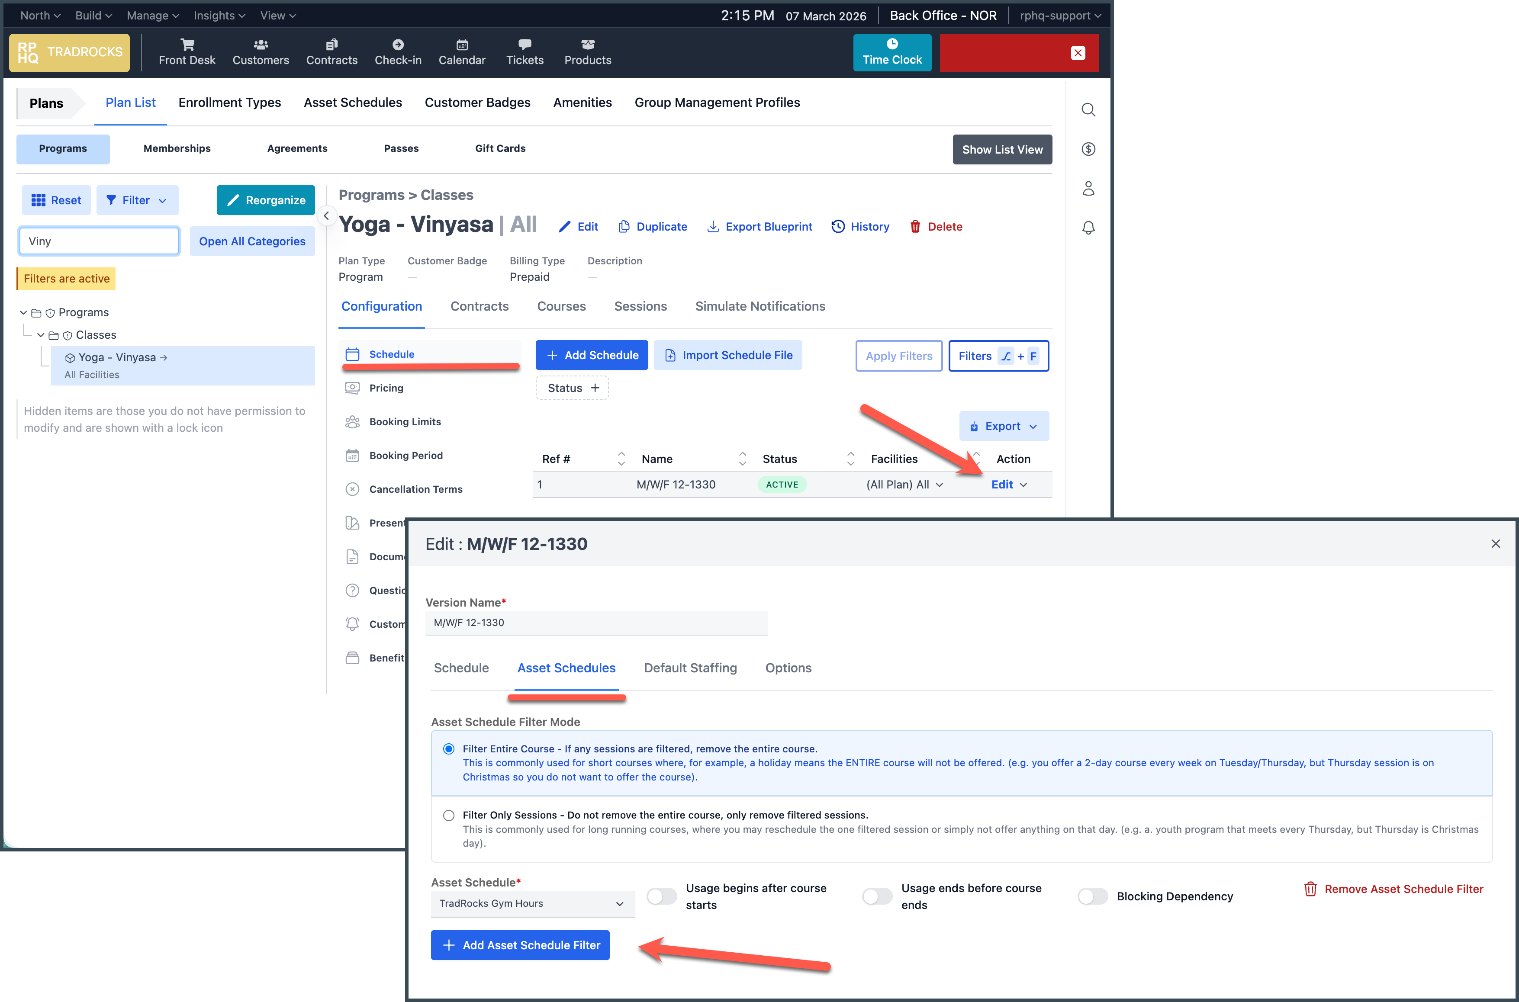The height and width of the screenshot is (1002, 1519).
Task: Sort by the Ref # column arrows
Action: (621, 459)
